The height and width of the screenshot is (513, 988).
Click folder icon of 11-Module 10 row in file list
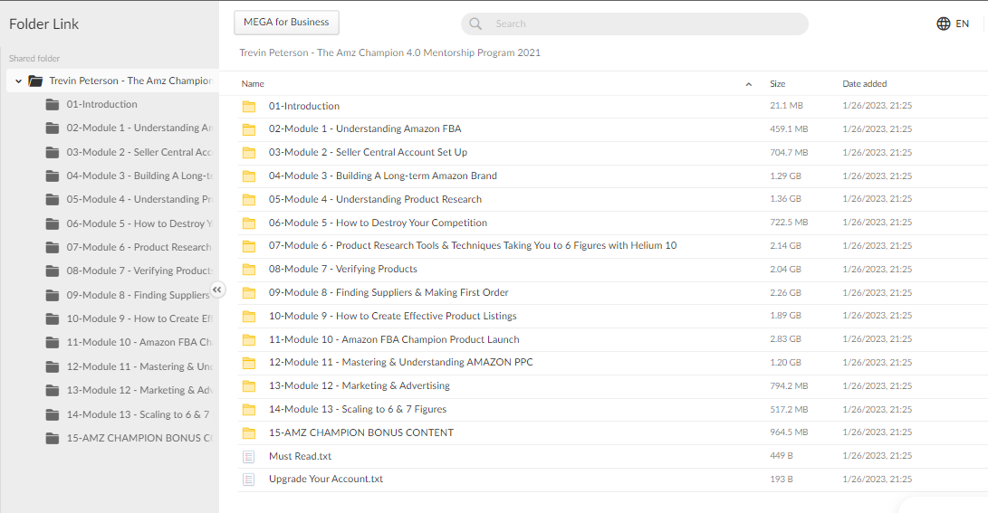click(249, 340)
